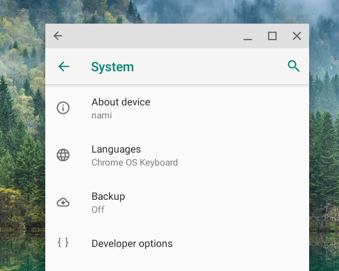Click the Backup cloud icon

63,203
